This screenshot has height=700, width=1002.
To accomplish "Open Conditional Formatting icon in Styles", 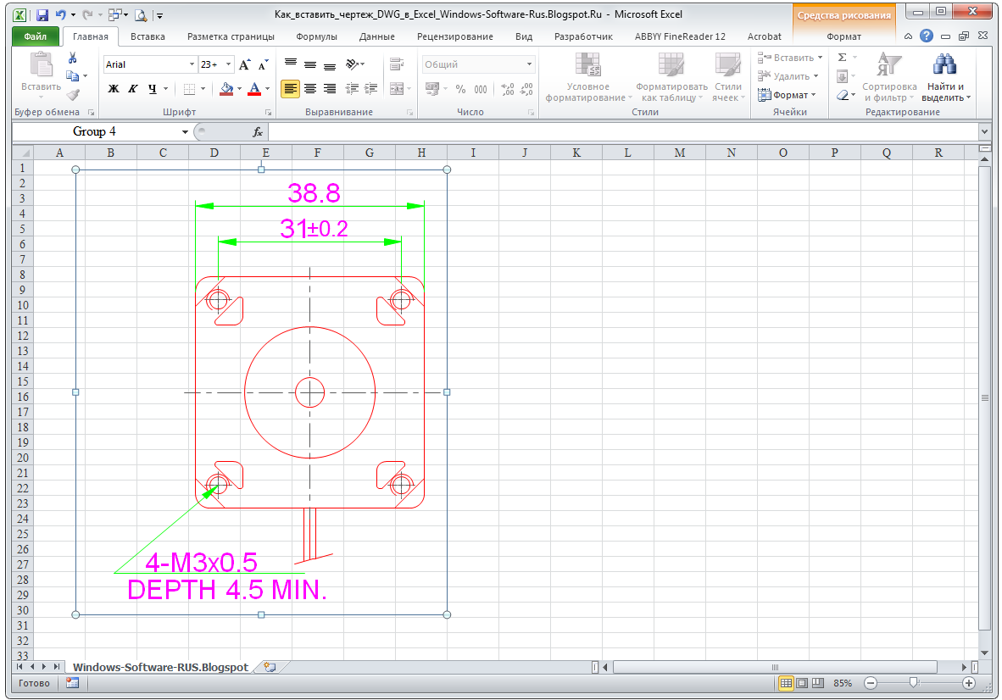I will pyautogui.click(x=588, y=66).
